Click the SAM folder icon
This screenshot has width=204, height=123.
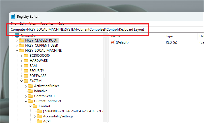pyautogui.click(x=26, y=66)
